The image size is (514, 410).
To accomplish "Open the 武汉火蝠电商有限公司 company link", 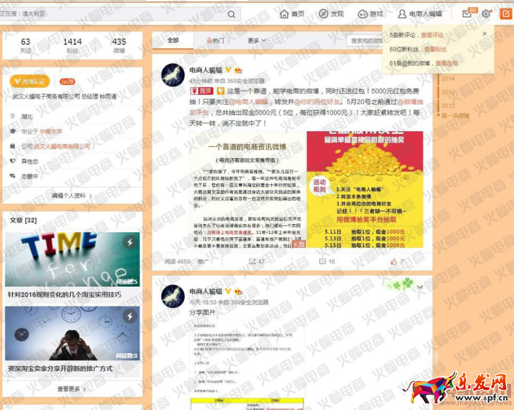I will coord(62,146).
